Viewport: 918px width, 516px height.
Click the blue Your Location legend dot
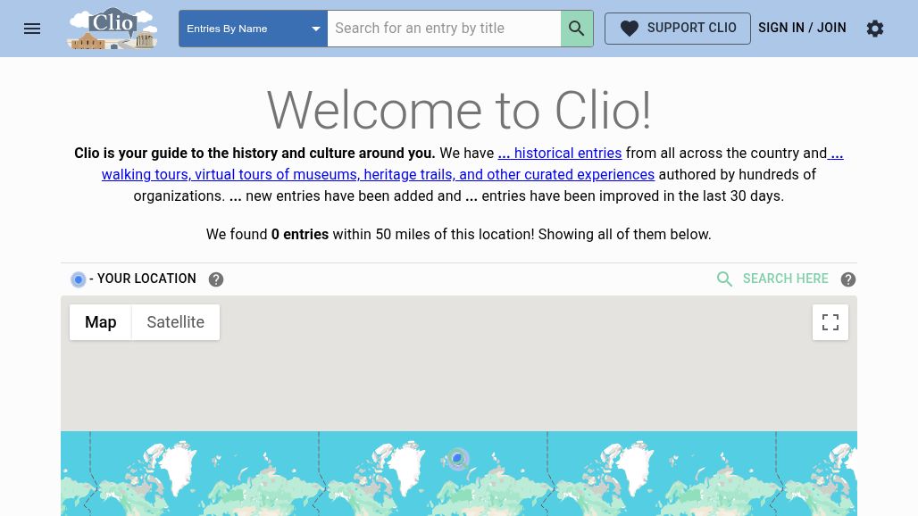tap(78, 279)
